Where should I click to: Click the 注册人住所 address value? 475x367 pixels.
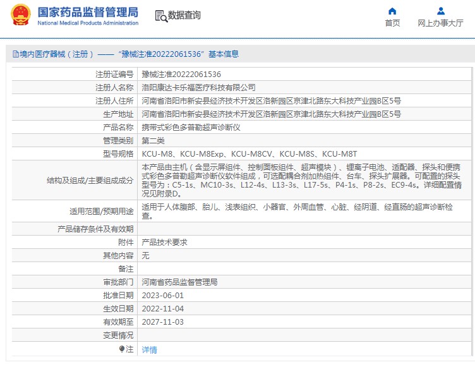(x=272, y=101)
